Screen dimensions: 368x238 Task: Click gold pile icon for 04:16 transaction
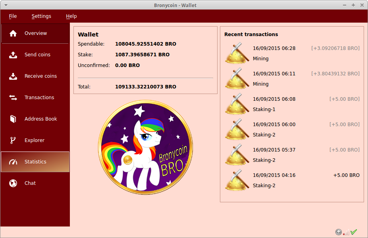click(237, 180)
